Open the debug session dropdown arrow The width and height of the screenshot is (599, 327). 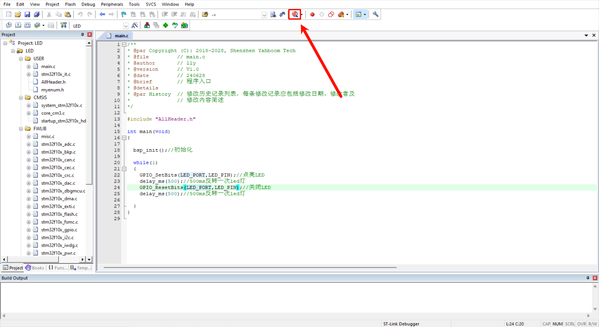(x=302, y=14)
